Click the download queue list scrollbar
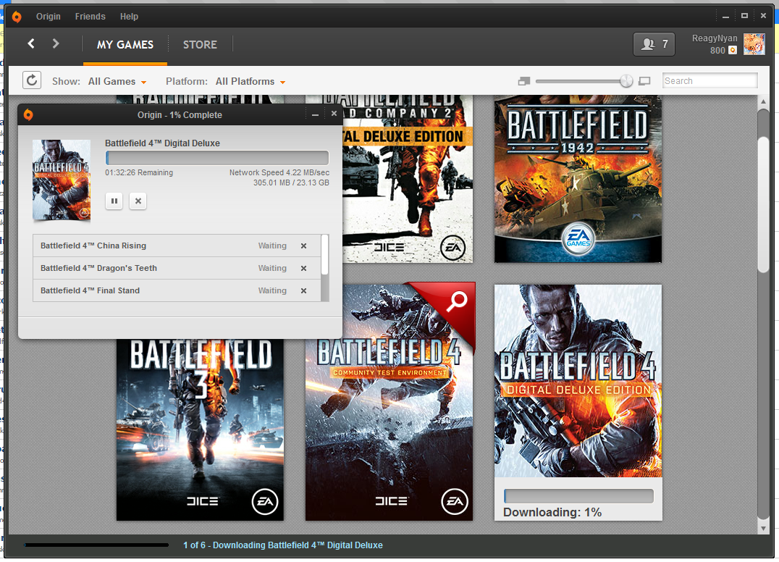The height and width of the screenshot is (562, 779). (325, 255)
